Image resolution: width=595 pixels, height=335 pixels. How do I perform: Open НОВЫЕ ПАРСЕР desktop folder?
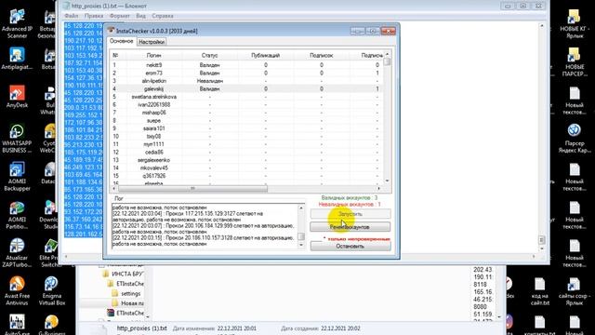pyautogui.click(x=575, y=62)
